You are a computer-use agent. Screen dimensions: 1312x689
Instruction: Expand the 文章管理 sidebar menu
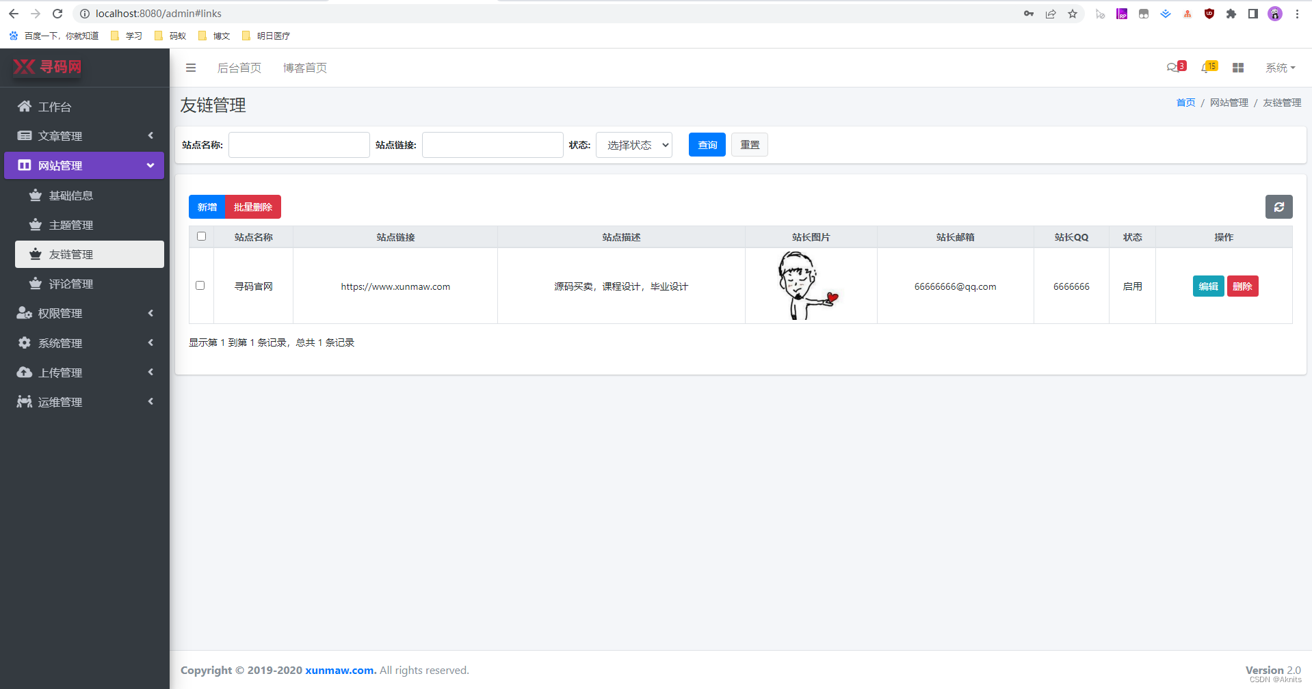(x=84, y=136)
